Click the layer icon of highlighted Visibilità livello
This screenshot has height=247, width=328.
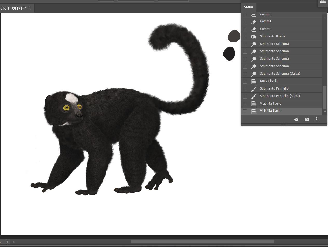[254, 111]
